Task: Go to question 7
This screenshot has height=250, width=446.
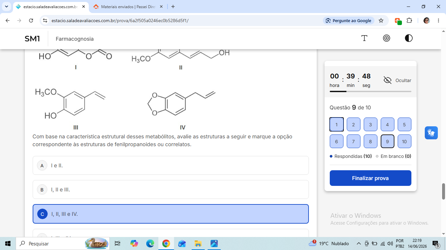Action: (x=354, y=141)
